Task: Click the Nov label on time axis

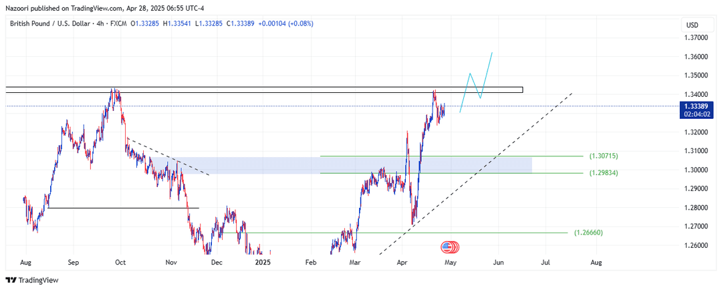Action: point(171,263)
